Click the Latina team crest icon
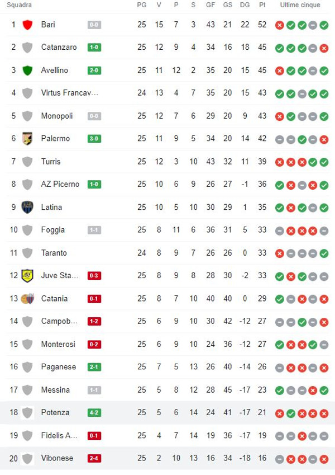This screenshot has height=475, width=335. 27,207
